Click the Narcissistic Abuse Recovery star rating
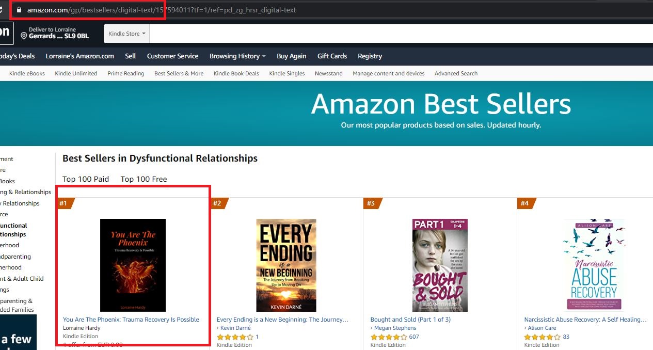This screenshot has height=350, width=653. pyautogui.click(x=543, y=337)
